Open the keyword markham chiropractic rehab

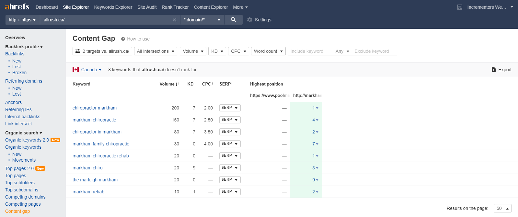pos(101,156)
